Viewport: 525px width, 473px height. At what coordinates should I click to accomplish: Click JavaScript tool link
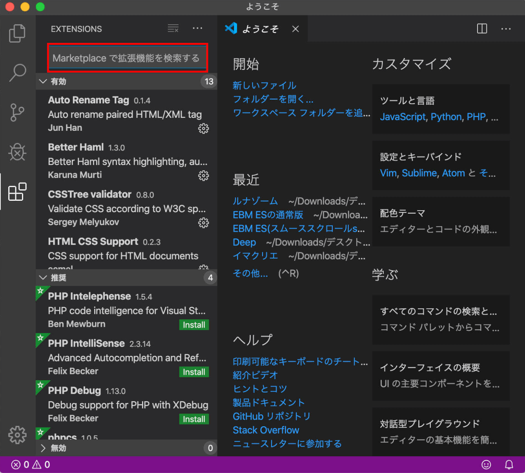coord(403,117)
